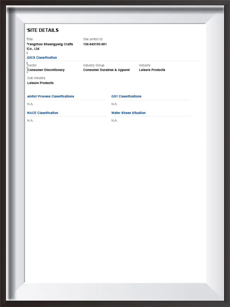Open the GICS Classification section link
The image size is (230, 307).
(x=42, y=58)
